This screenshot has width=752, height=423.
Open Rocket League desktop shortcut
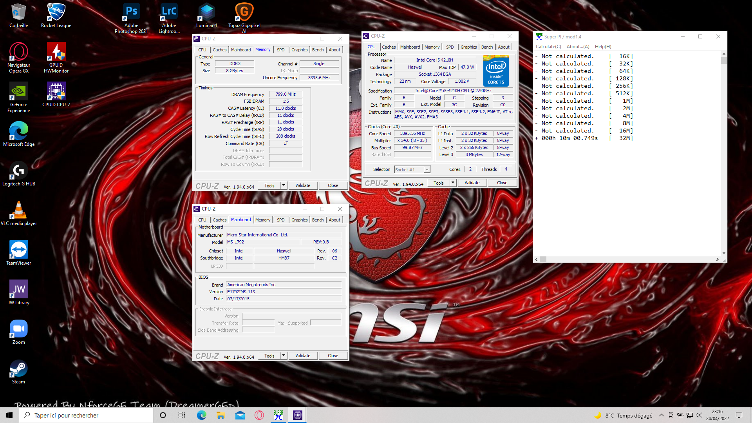(56, 16)
